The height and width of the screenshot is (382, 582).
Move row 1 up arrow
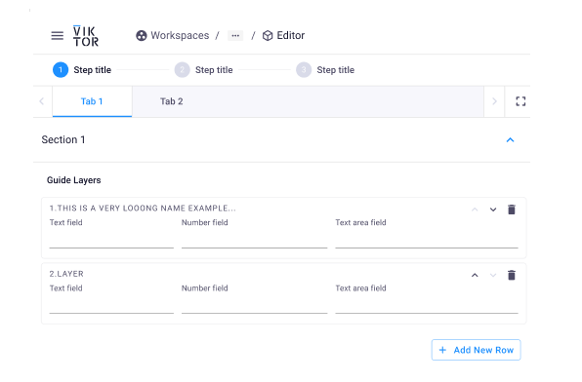pos(475,210)
